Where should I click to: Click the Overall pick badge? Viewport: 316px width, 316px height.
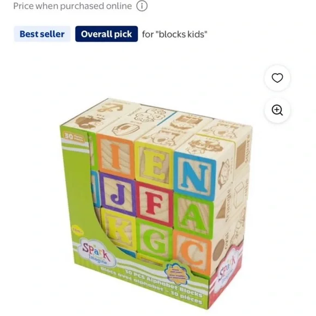(x=106, y=34)
